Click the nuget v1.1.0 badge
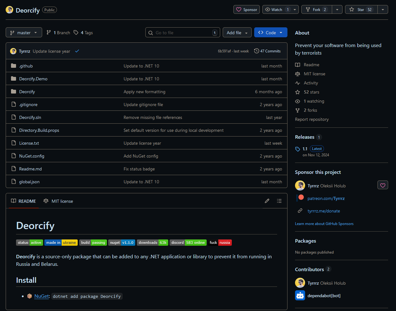This screenshot has height=311, width=396. point(122,243)
